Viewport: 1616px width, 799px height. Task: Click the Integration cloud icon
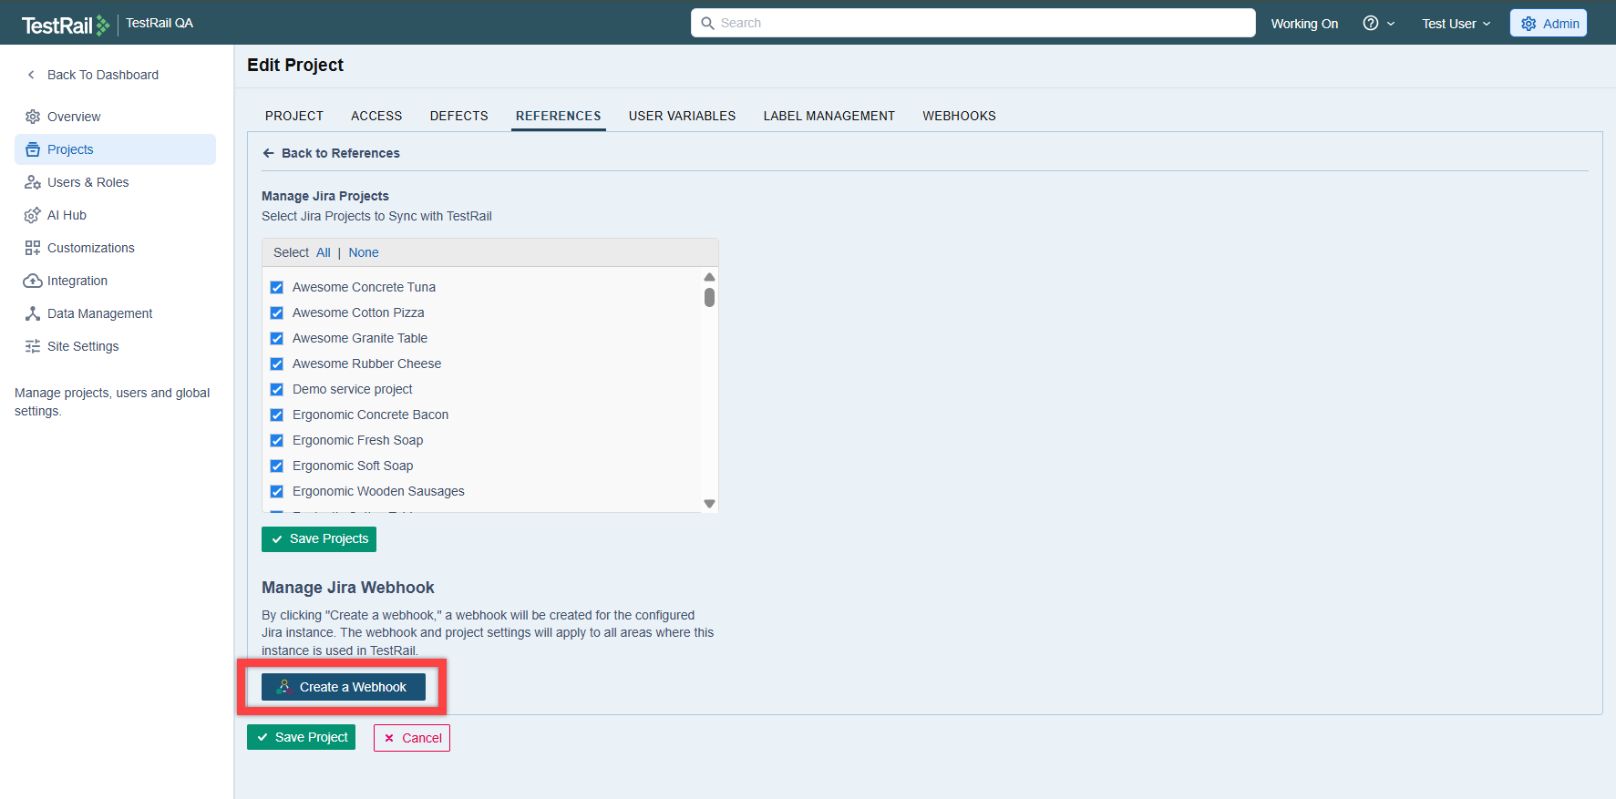(x=33, y=281)
